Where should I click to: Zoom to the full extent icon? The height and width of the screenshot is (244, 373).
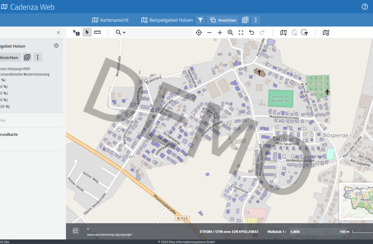[241, 33]
